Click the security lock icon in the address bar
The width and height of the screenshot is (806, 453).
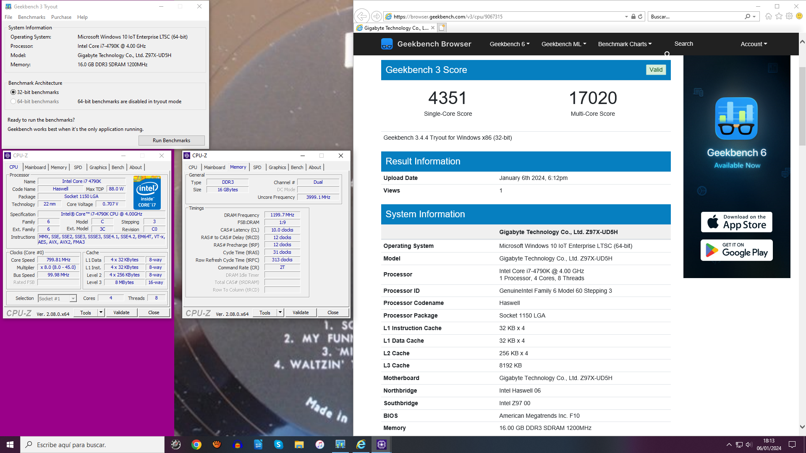(x=633, y=16)
